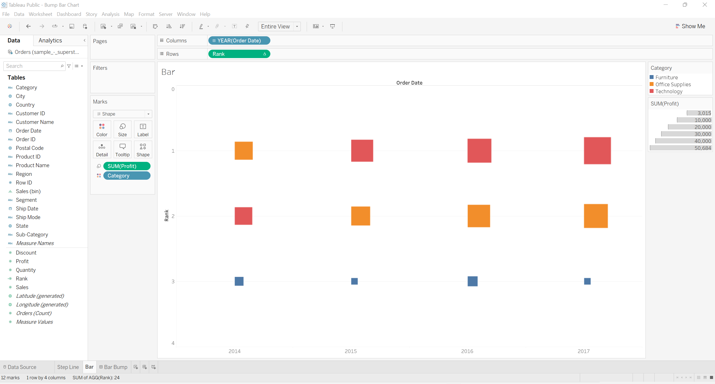Click the Swap Rows and Columns icon
715x384 pixels.
pos(155,26)
